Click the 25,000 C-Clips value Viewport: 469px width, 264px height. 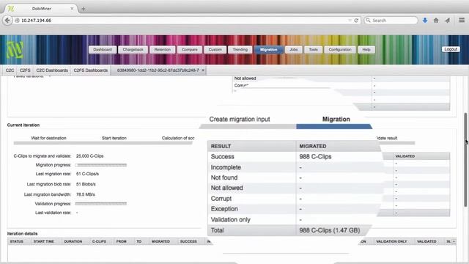(x=89, y=156)
